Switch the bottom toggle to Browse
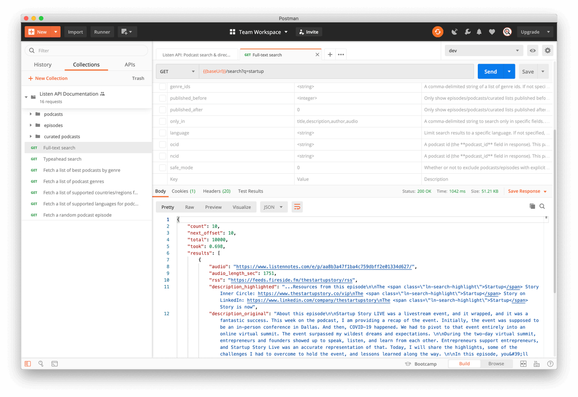Viewport: 578px width, 397px height. (496, 364)
